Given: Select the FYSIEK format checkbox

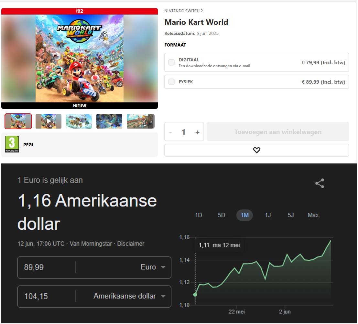Looking at the screenshot, I should (x=171, y=82).
